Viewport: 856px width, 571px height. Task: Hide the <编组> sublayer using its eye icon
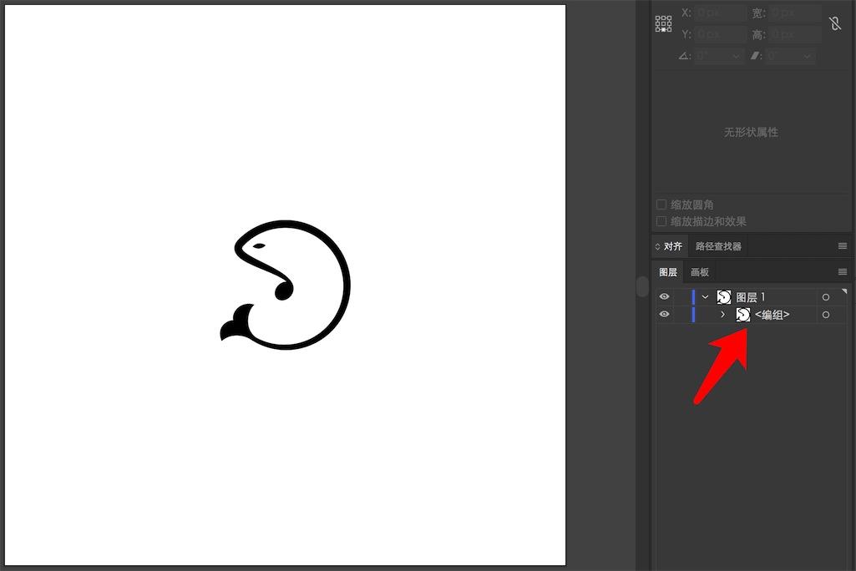[x=664, y=314]
